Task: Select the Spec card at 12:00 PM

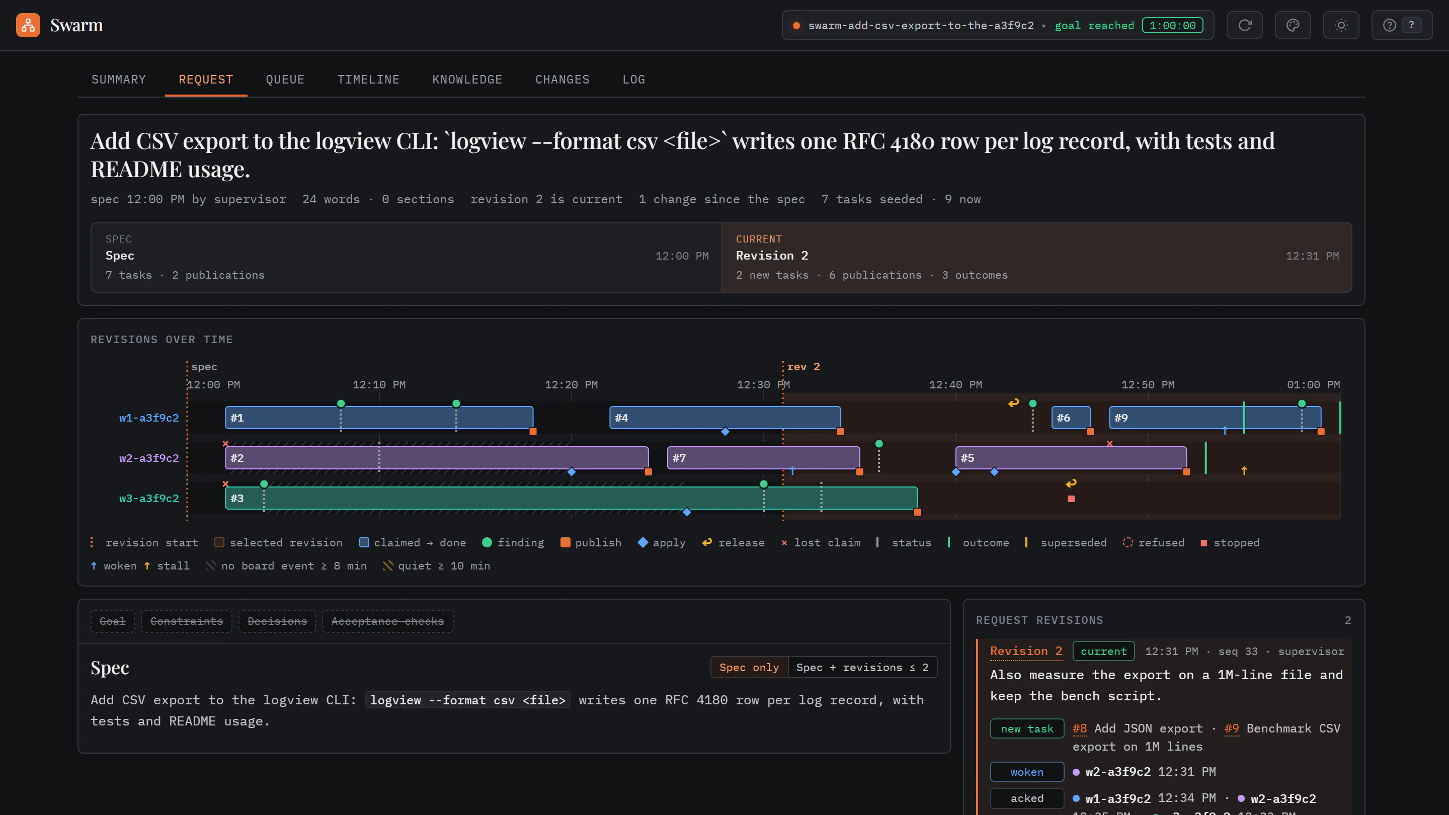Action: [406, 258]
